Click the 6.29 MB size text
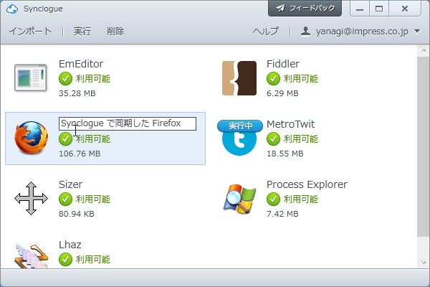This screenshot has width=430, height=287. (x=282, y=93)
